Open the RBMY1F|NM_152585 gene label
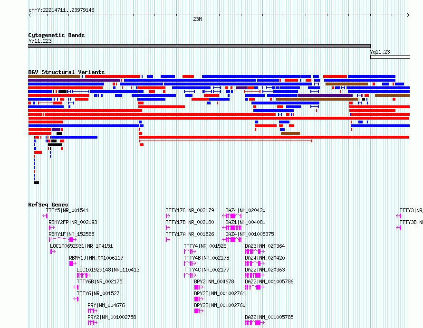 [x=71, y=234]
